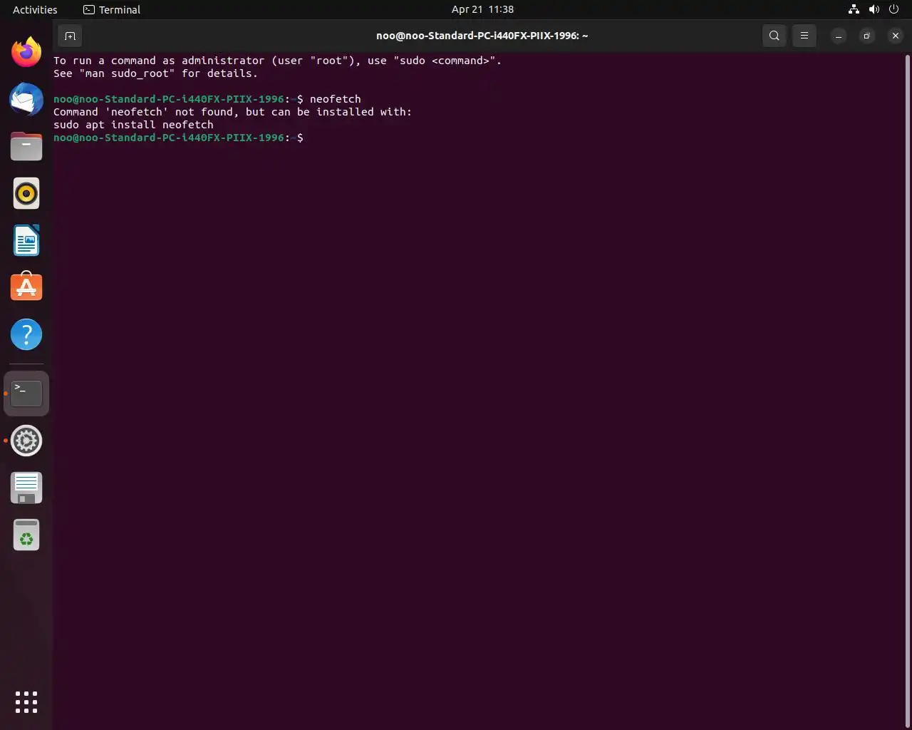Restore down the terminal window
The height and width of the screenshot is (730, 912).
pos(867,36)
